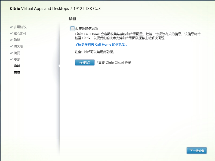Click the 需要 Citrix Cloud 登录 note text
Image resolution: width=215 pixels, height=161 pixels.
pos(114,63)
